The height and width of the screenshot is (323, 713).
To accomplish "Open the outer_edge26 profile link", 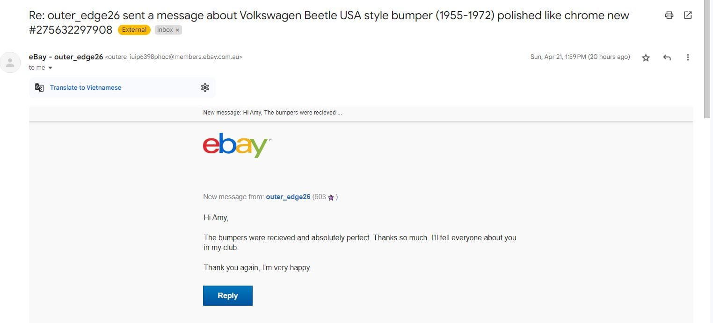I will (x=288, y=197).
